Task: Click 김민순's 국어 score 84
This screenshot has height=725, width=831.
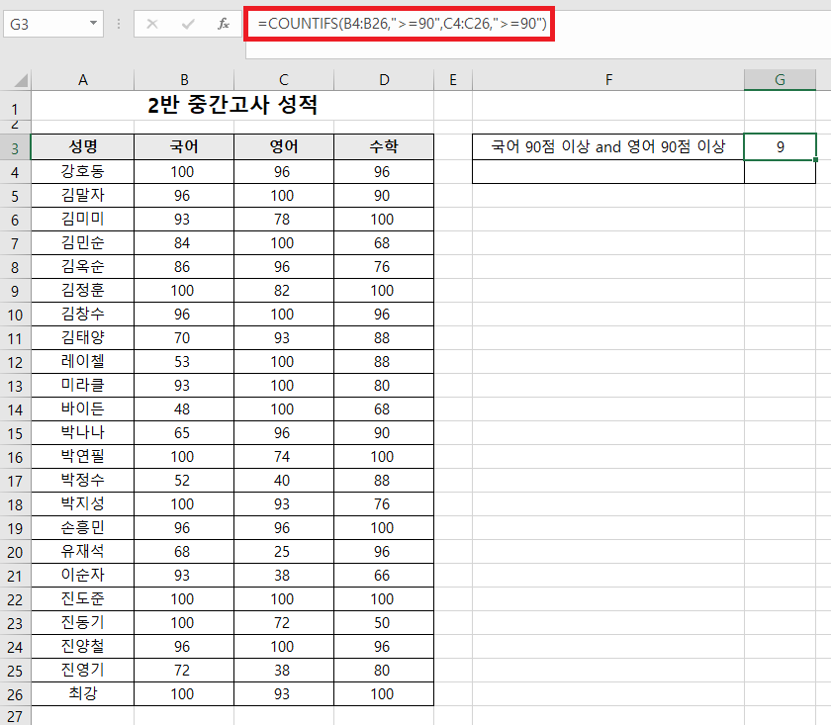Action: [x=184, y=242]
